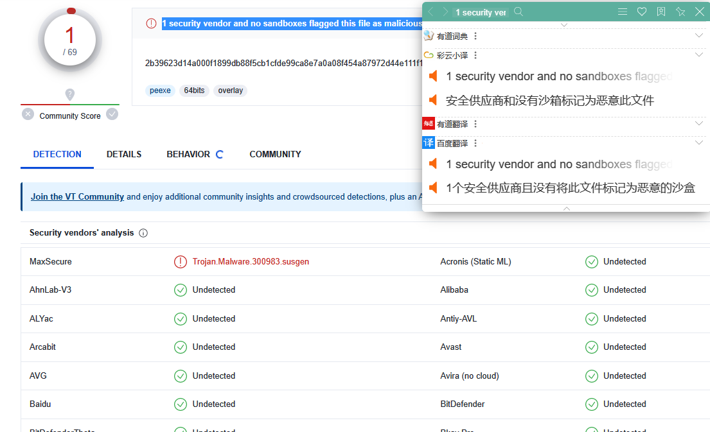
Task: Play audio for 彩云小译 English source text
Action: [x=433, y=76]
